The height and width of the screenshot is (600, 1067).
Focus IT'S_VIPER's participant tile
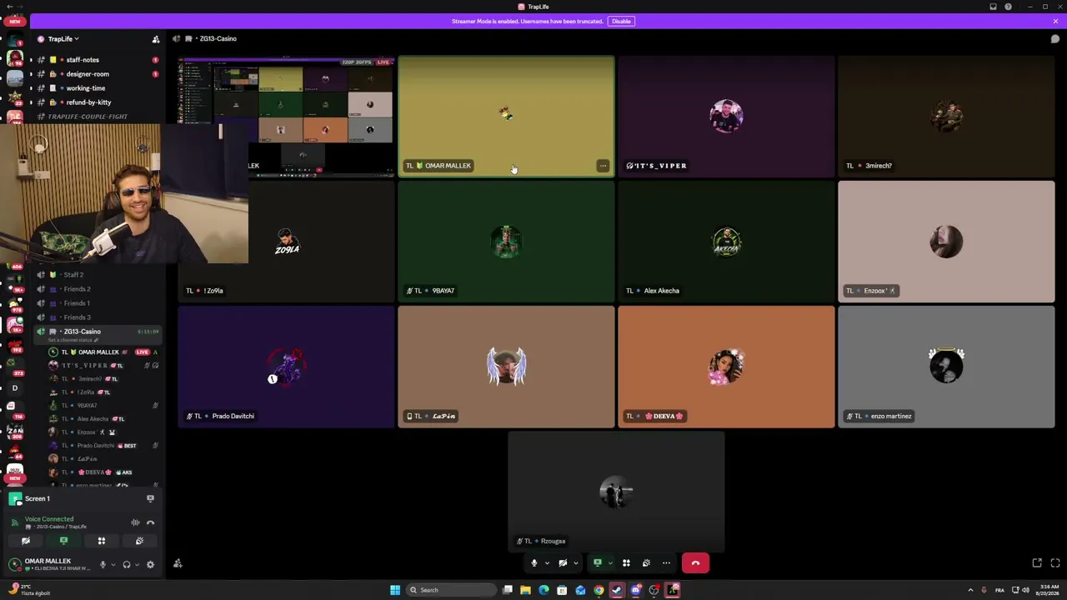click(726, 117)
